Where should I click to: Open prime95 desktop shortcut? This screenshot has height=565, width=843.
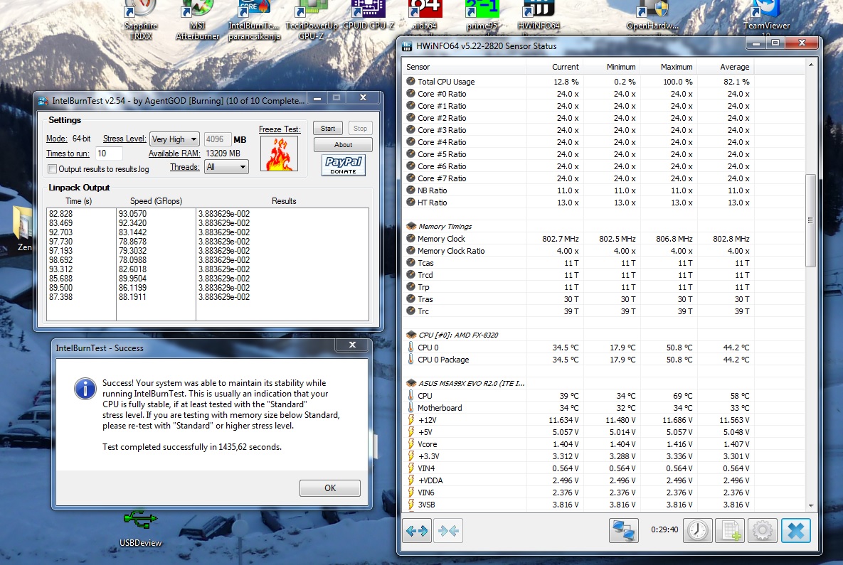[x=482, y=16]
